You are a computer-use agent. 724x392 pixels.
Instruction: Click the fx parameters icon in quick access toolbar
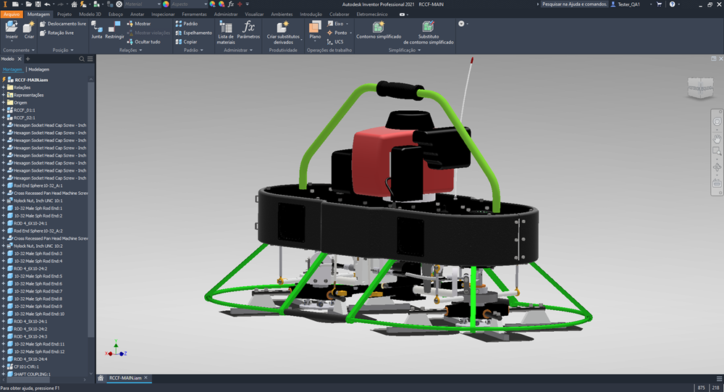point(231,4)
